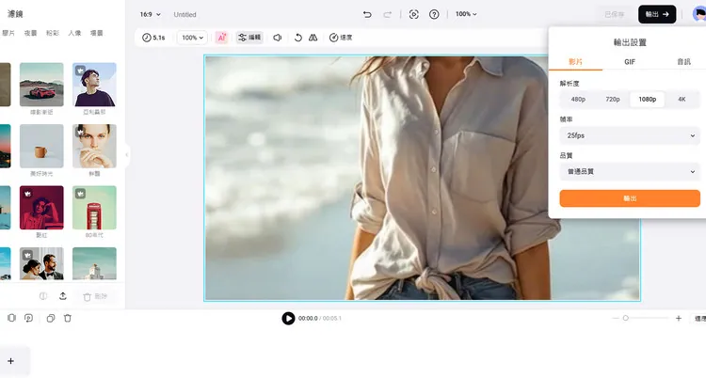
Task: Mute audio with the speaker icon
Action: 277,38
